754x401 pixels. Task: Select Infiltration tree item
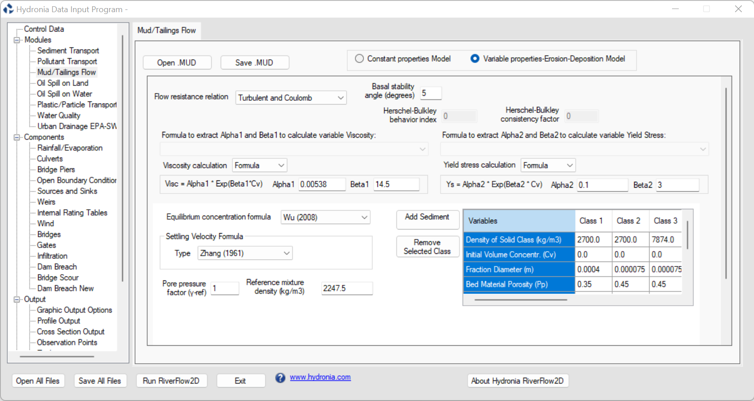click(52, 256)
